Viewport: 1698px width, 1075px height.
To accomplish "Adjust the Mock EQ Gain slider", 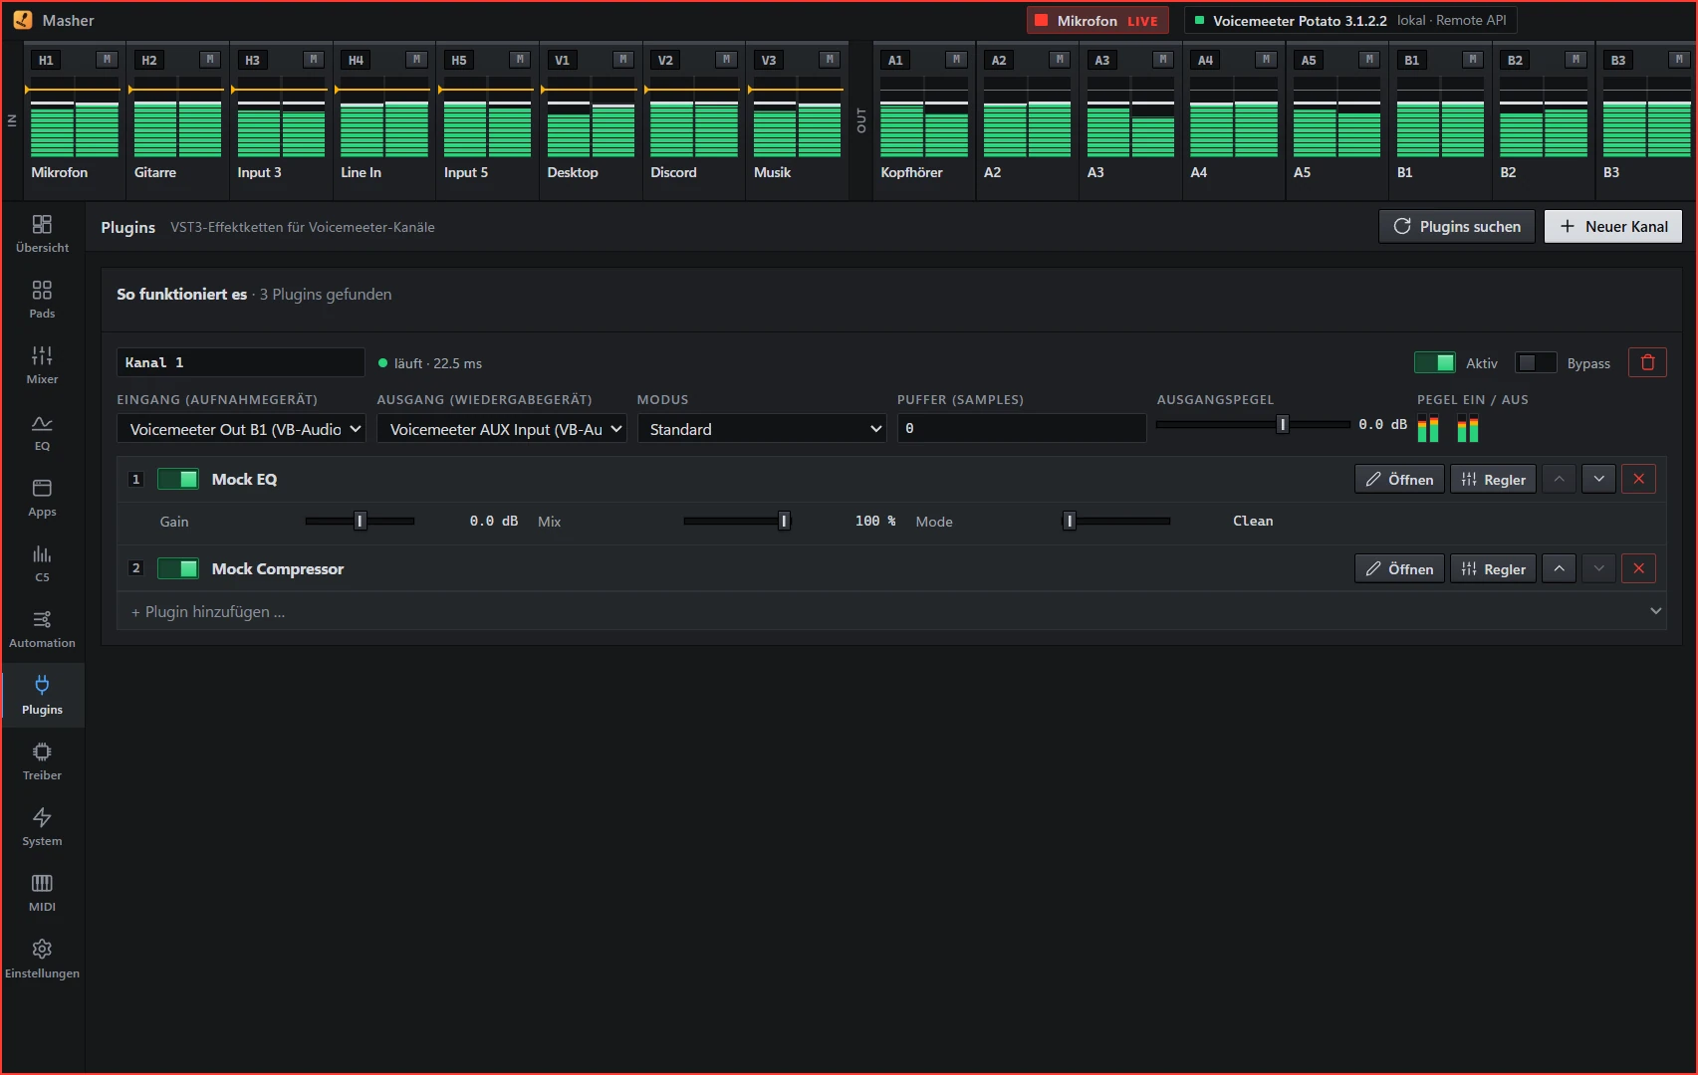I will [x=360, y=521].
